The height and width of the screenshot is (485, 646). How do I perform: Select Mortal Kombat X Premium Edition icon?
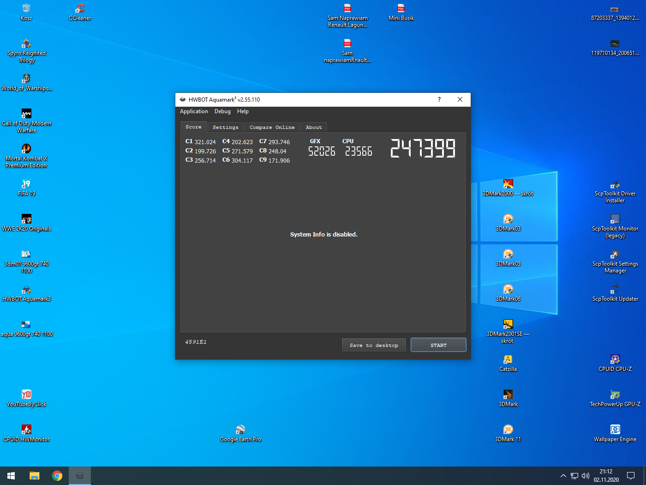coord(26,156)
